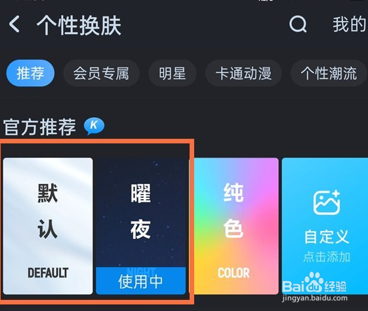Open the 自定义 custom skin card
Screen dimensions: 368x311
coord(325,226)
